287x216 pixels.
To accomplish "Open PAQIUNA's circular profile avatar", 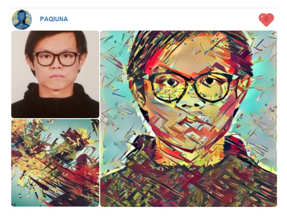I will click(22, 19).
